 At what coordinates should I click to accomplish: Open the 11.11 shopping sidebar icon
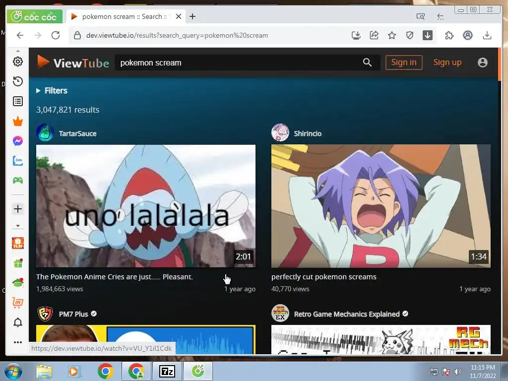tap(18, 243)
